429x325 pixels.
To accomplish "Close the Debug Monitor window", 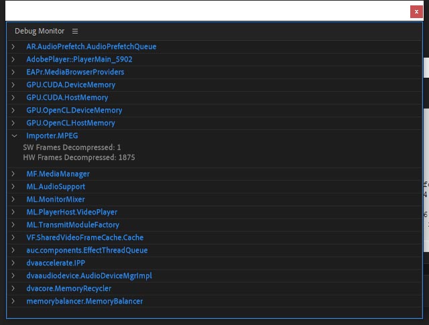I will tap(416, 11).
